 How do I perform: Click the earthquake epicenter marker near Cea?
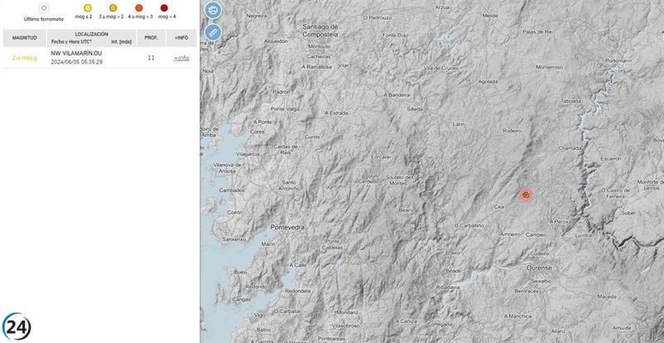[525, 195]
